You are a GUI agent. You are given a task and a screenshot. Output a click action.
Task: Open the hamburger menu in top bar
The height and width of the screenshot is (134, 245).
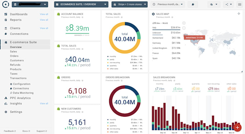(240, 4)
